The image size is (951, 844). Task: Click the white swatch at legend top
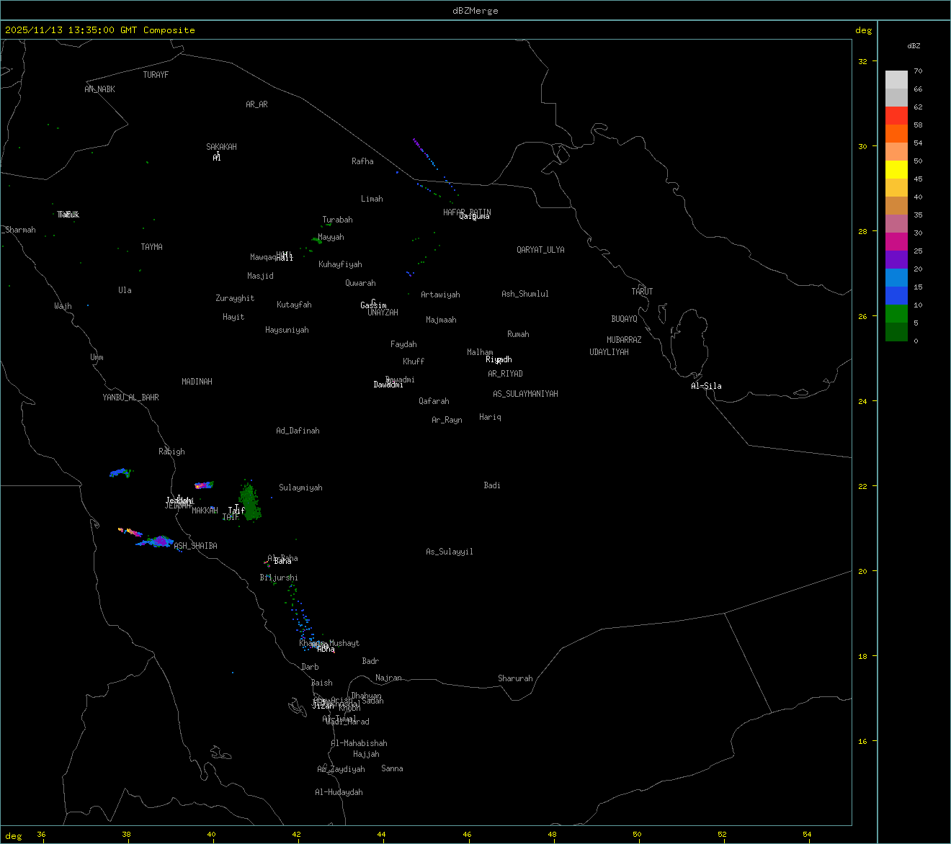point(896,79)
